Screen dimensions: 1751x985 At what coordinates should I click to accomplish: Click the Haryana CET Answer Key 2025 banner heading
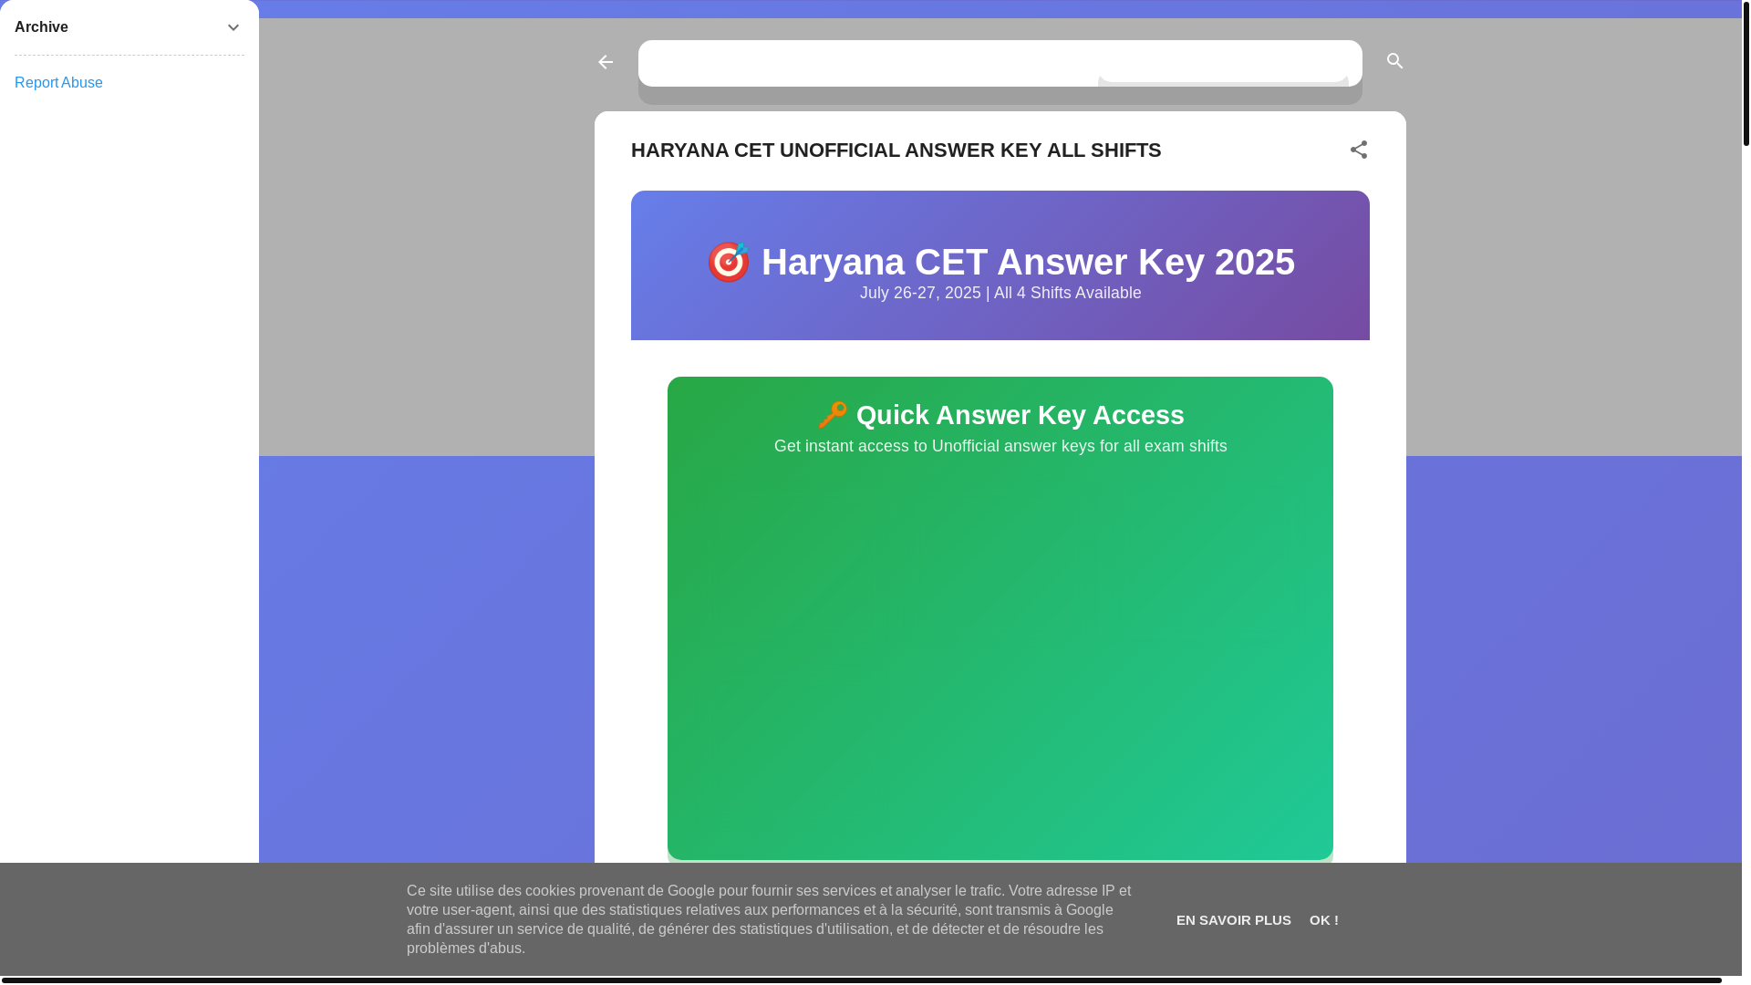coord(1000,262)
